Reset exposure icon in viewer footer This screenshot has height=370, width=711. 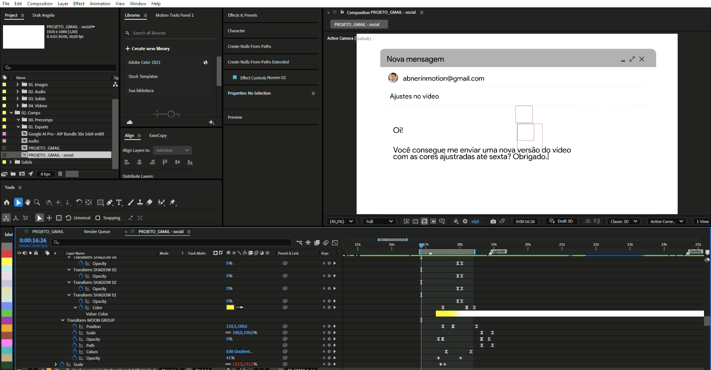pyautogui.click(x=465, y=221)
